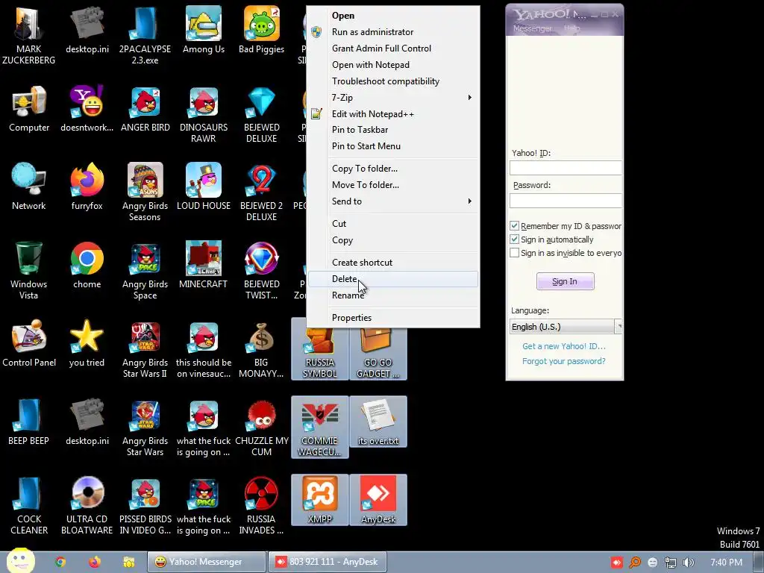Open Firefox from the taskbar

[95, 562]
